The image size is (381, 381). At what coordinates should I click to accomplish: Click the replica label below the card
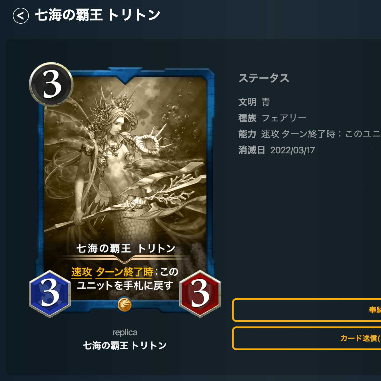pyautogui.click(x=125, y=332)
